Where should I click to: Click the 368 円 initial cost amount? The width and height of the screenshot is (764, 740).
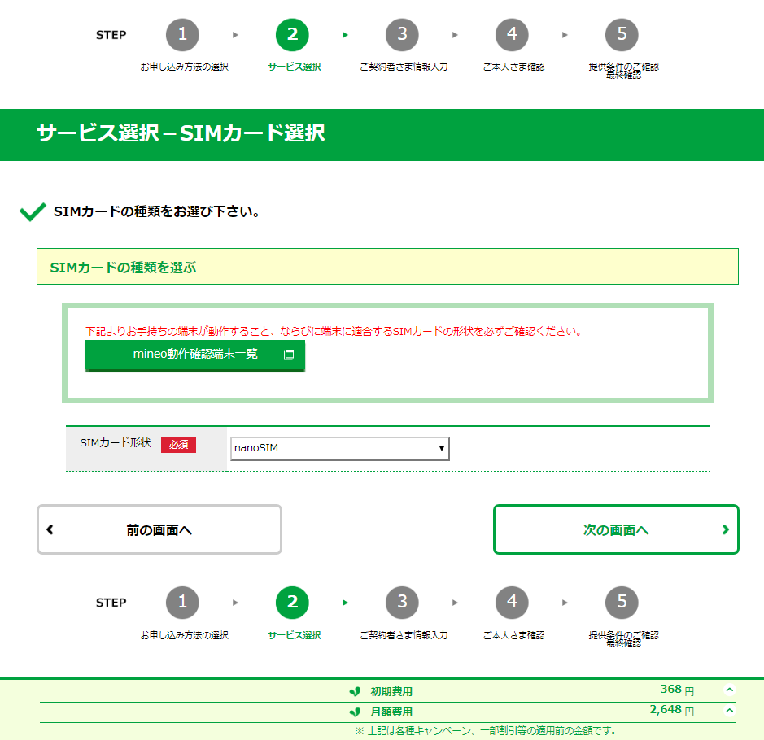click(x=677, y=690)
